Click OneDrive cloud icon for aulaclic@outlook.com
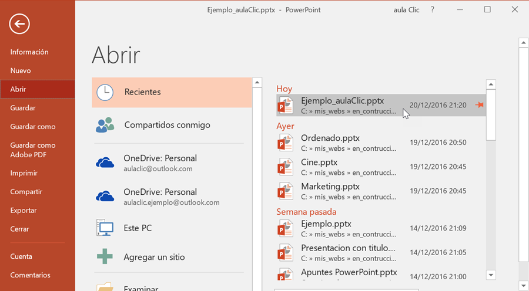Screen dimensions: 529x291 tap(105, 163)
